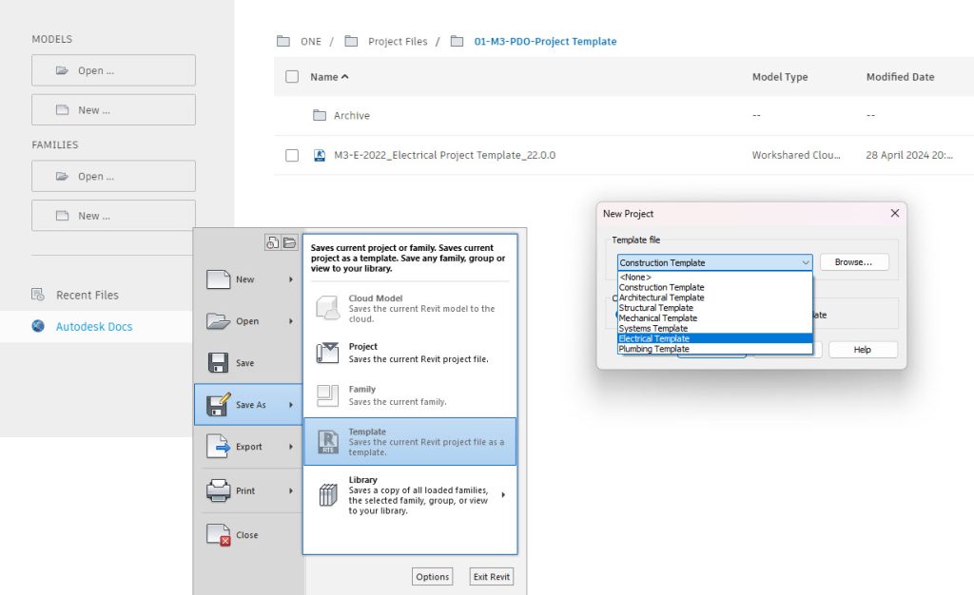Expand the Export submenu arrow
This screenshot has height=595, width=974.
click(x=291, y=446)
